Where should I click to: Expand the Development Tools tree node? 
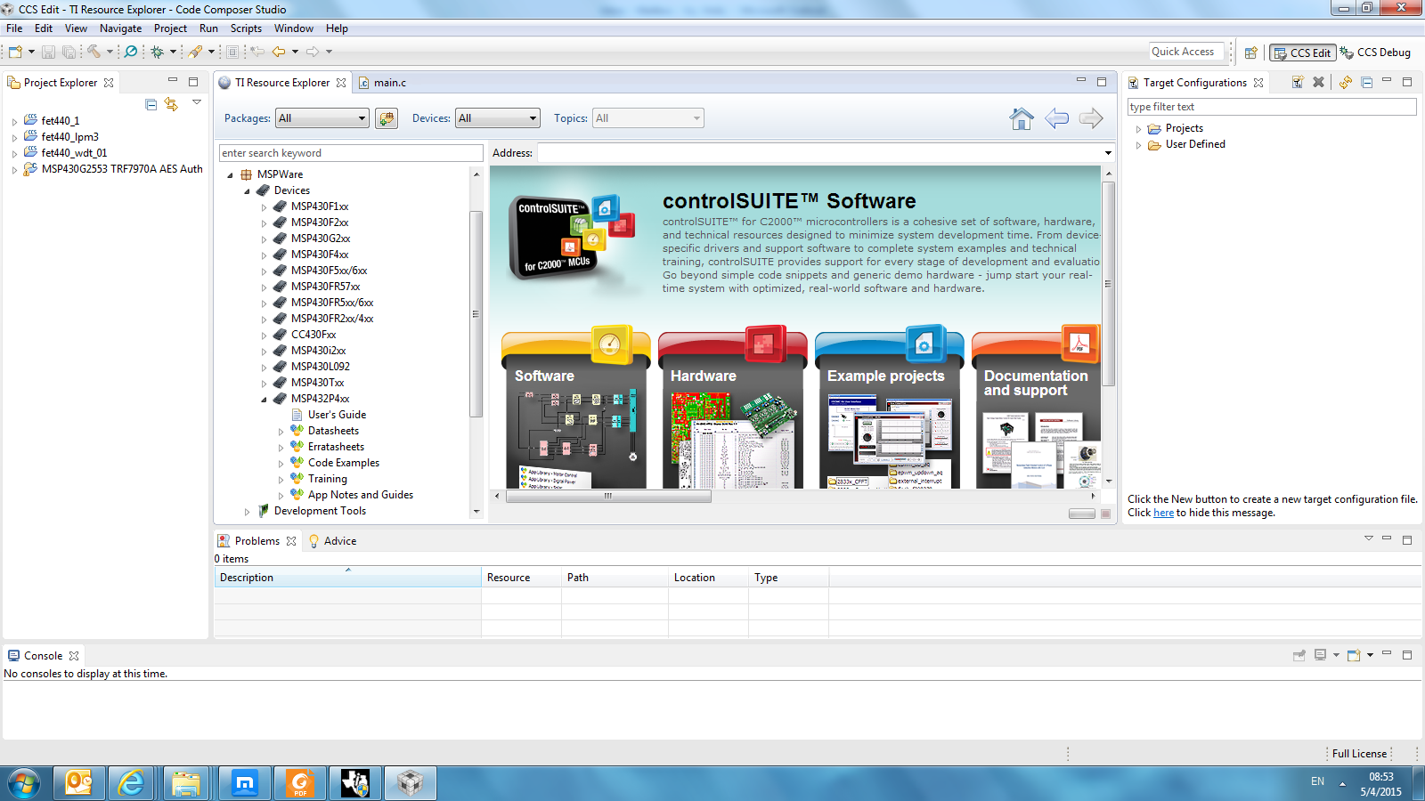tap(247, 512)
